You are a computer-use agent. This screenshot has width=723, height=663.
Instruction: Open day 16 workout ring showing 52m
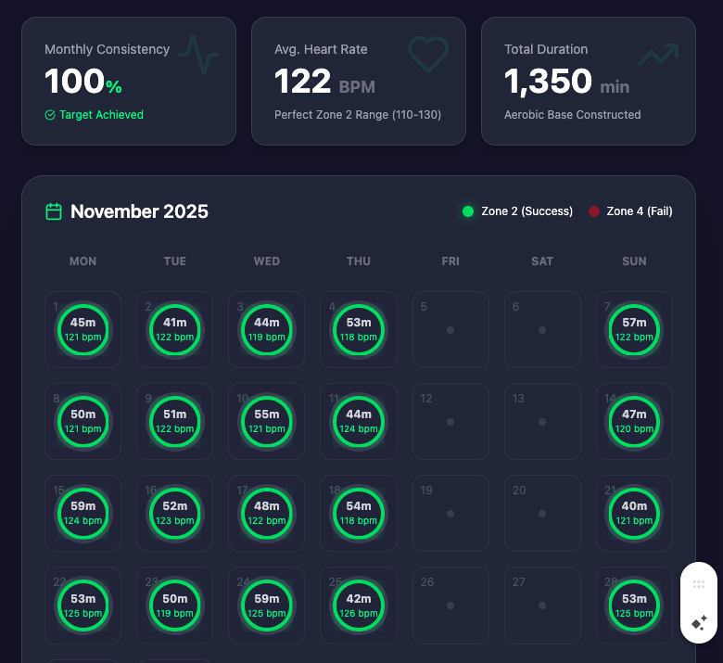click(175, 514)
